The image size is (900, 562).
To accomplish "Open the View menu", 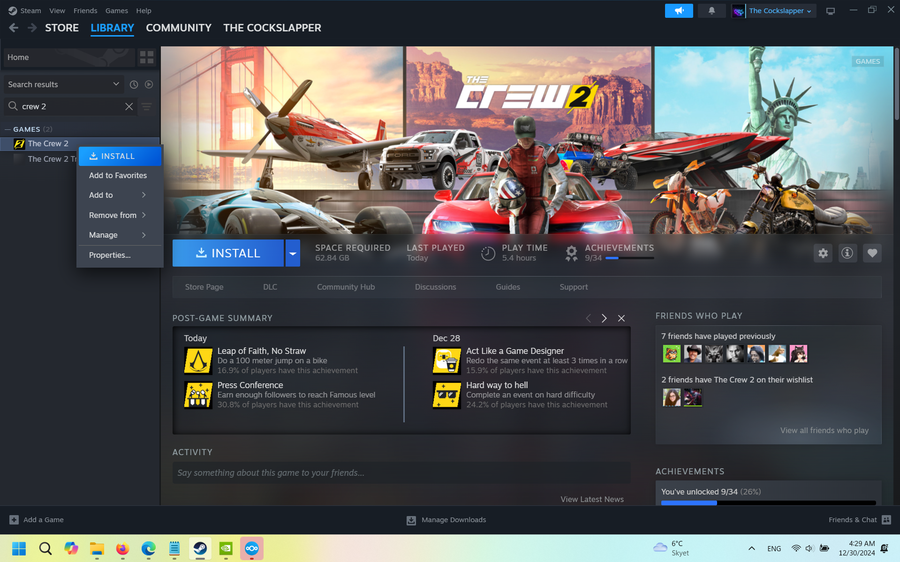I will pyautogui.click(x=57, y=11).
